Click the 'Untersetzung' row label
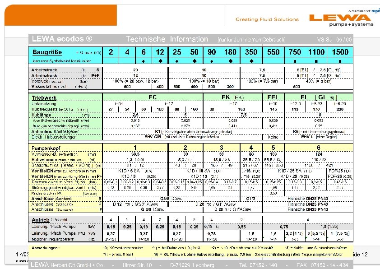Screen dimensions: 380x269 [44, 104]
